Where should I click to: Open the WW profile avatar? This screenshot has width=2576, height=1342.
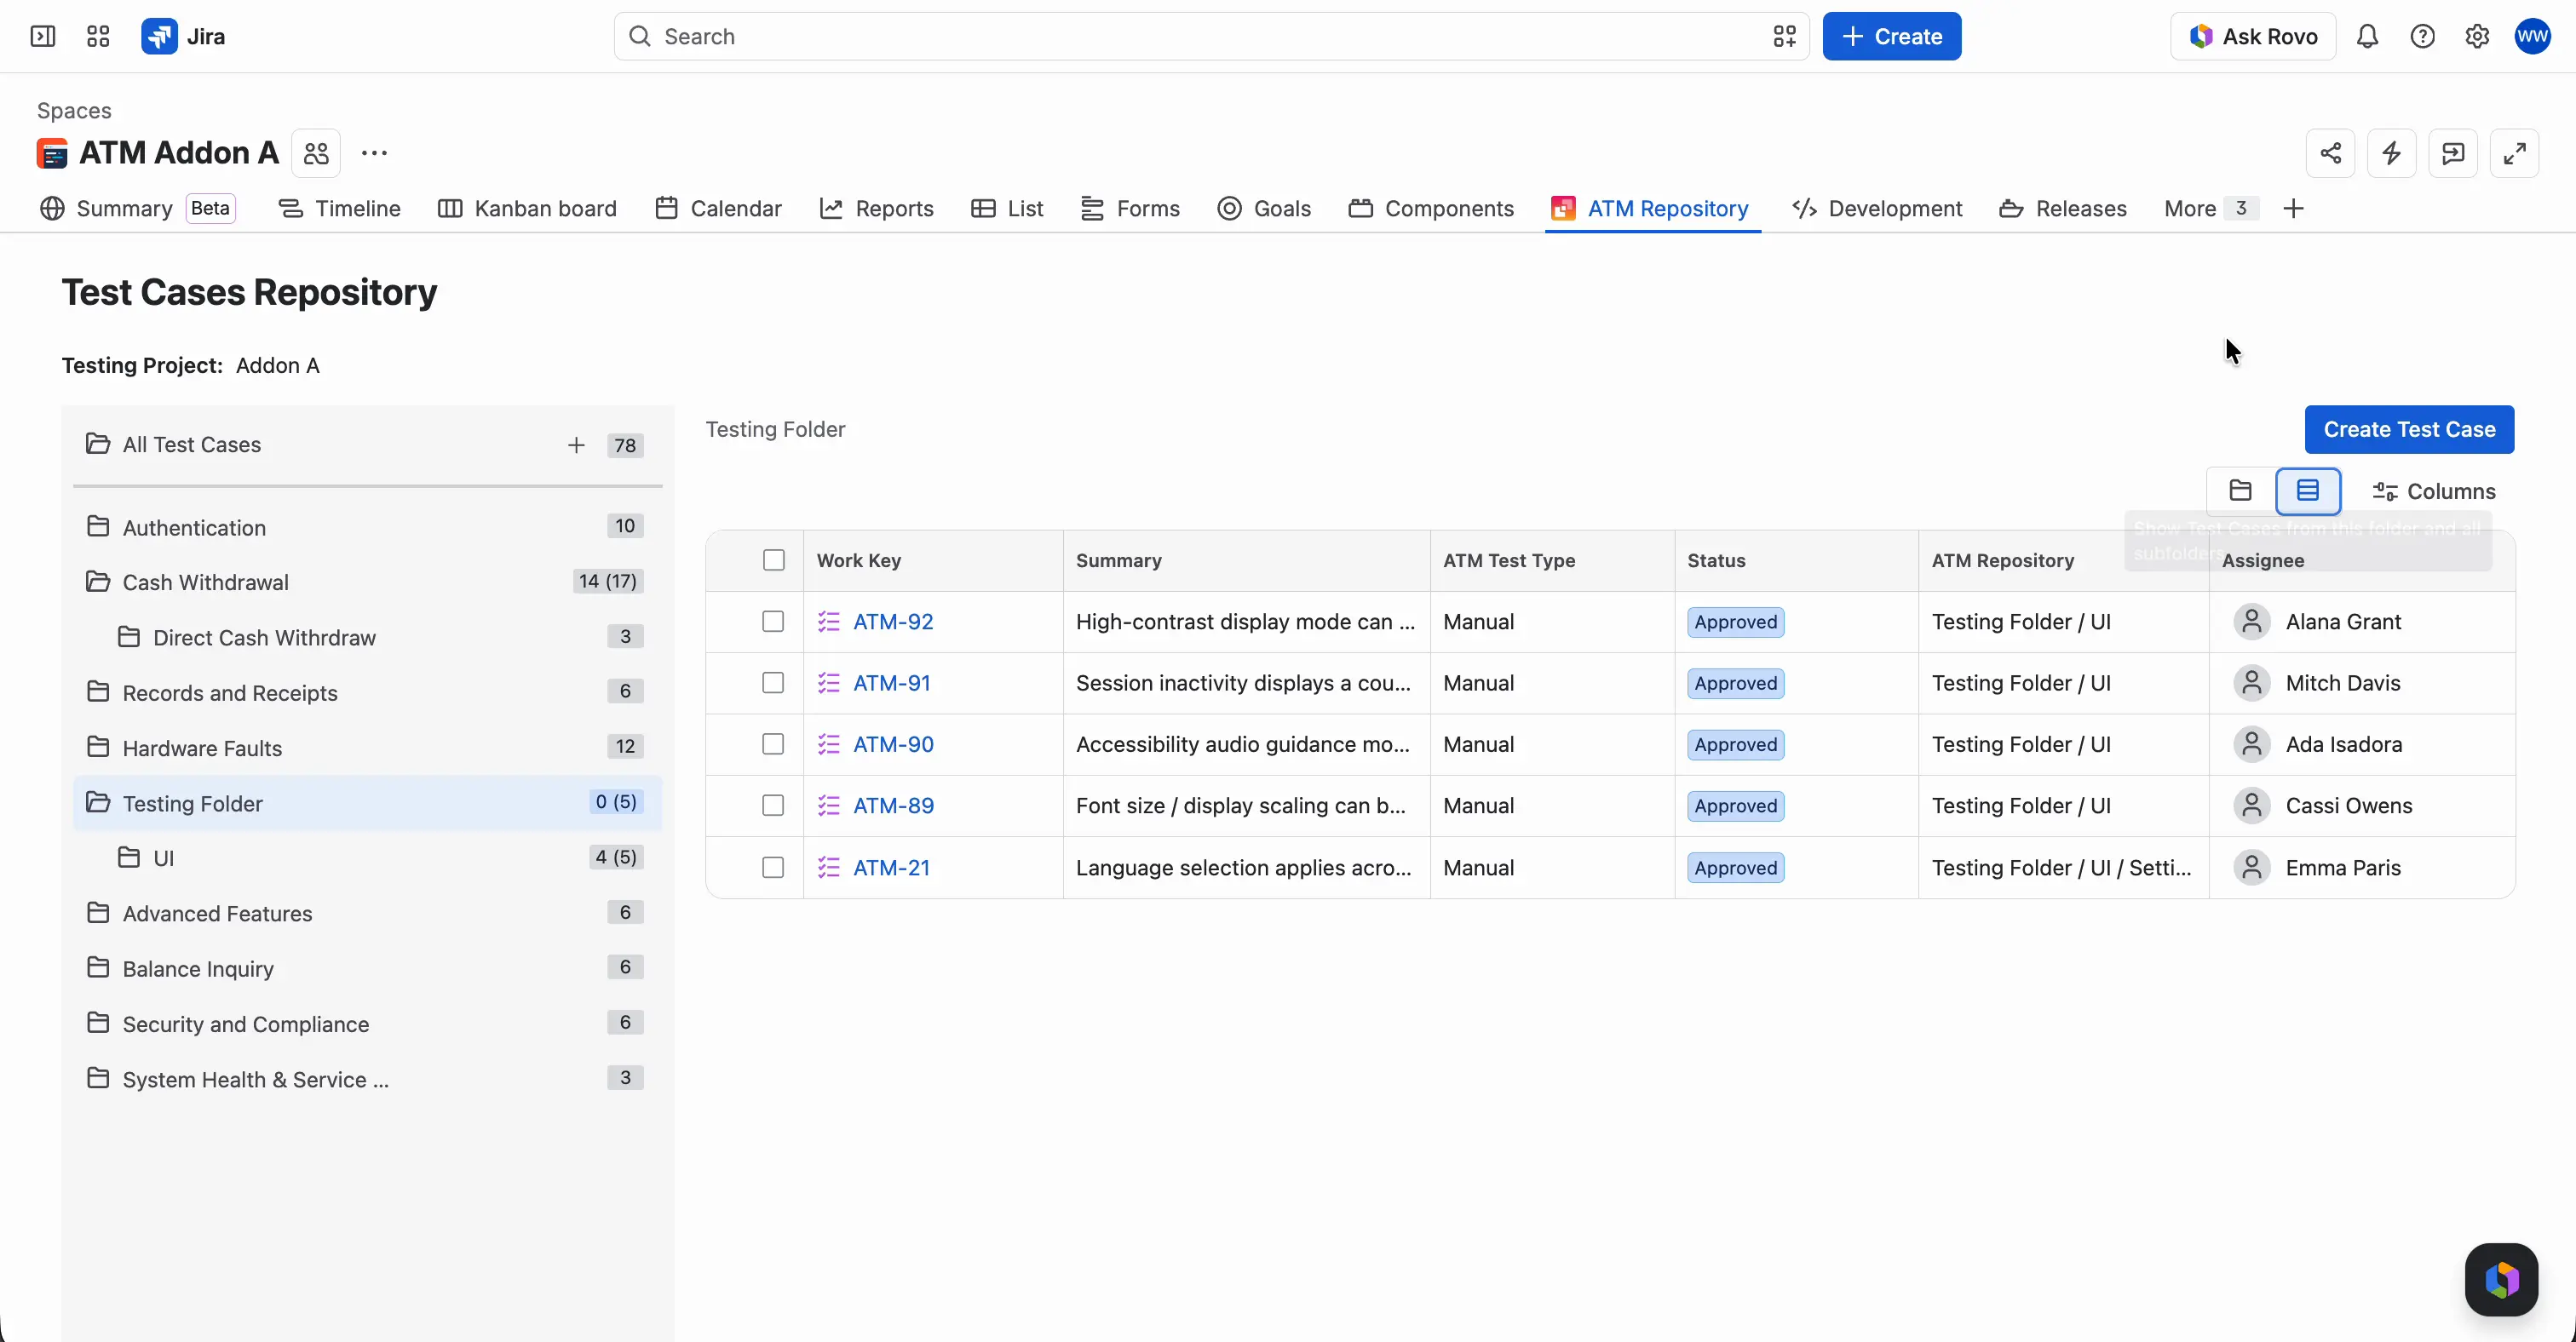(x=2533, y=37)
